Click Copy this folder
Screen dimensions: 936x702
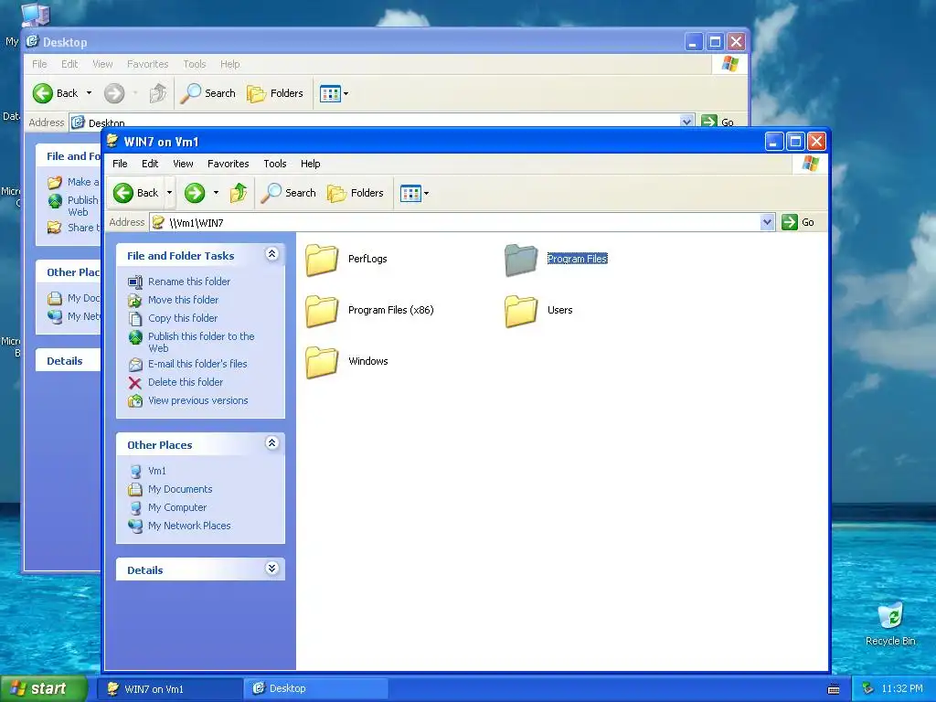pos(183,318)
